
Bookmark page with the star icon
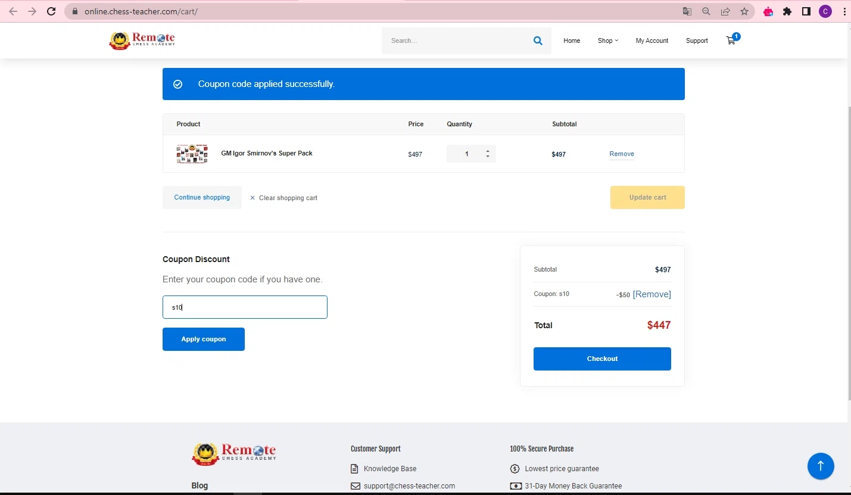tap(744, 11)
